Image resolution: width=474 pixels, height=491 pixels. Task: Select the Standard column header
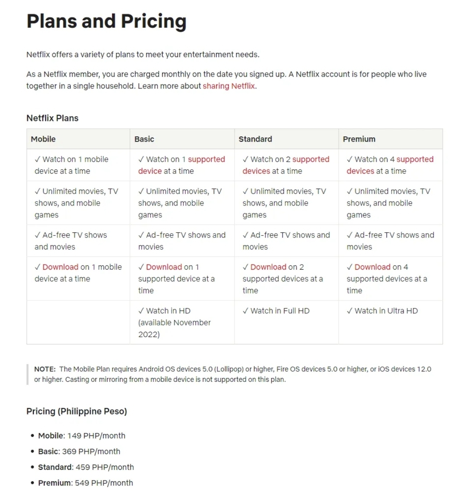[x=286, y=139]
